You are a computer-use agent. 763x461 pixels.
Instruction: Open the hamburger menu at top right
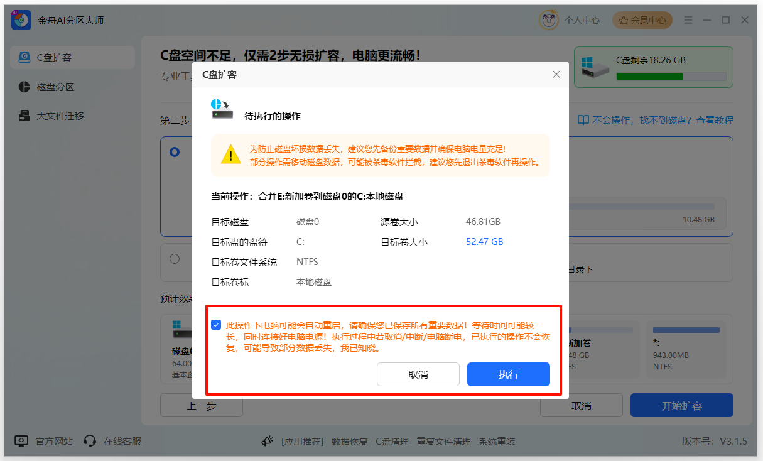688,19
